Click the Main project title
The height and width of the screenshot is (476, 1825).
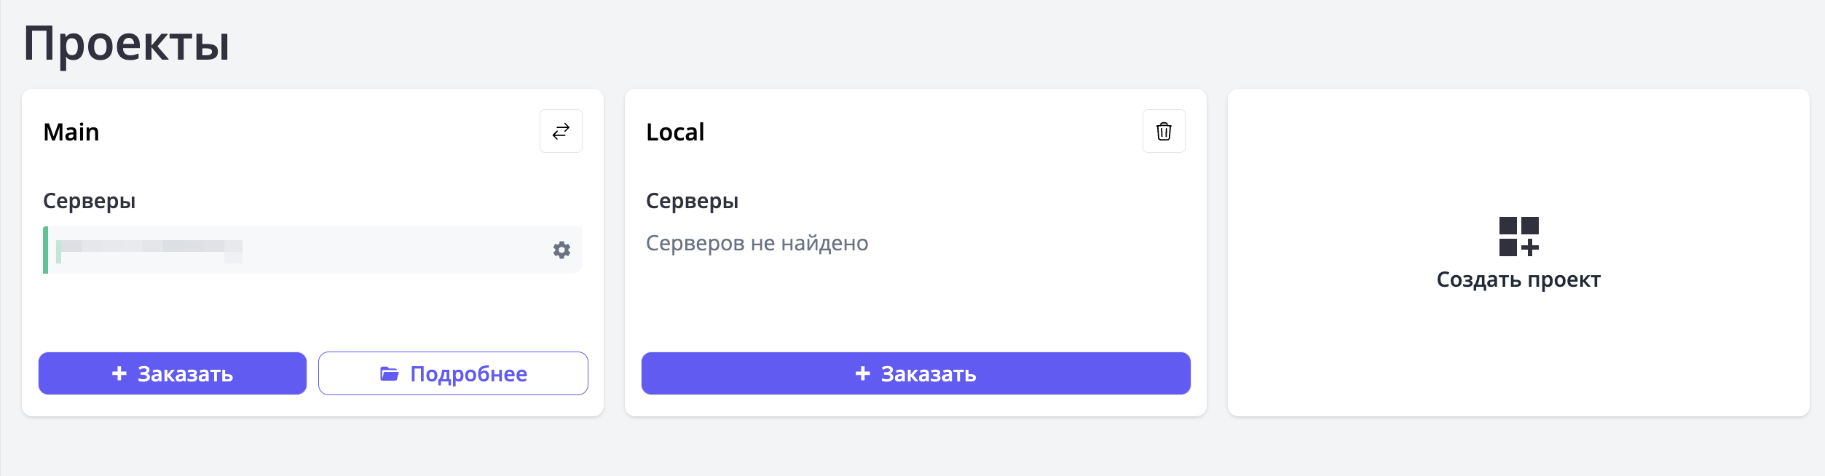point(71,132)
